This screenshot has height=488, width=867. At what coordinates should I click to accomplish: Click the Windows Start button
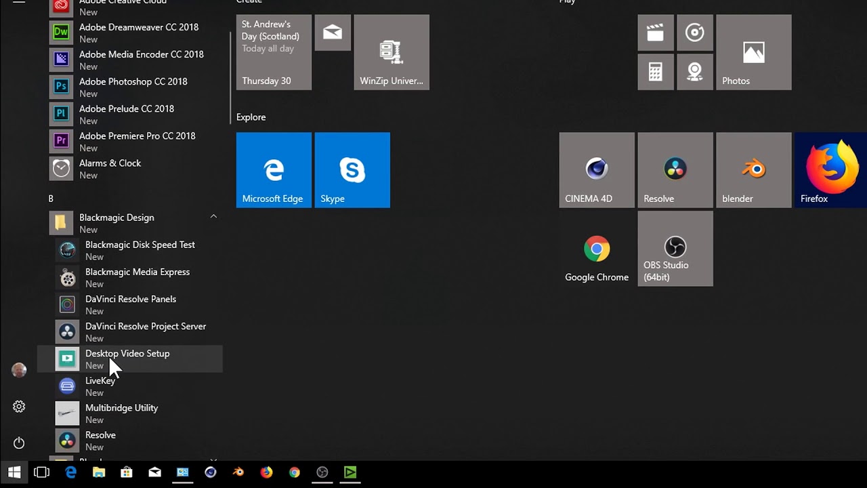(x=14, y=472)
